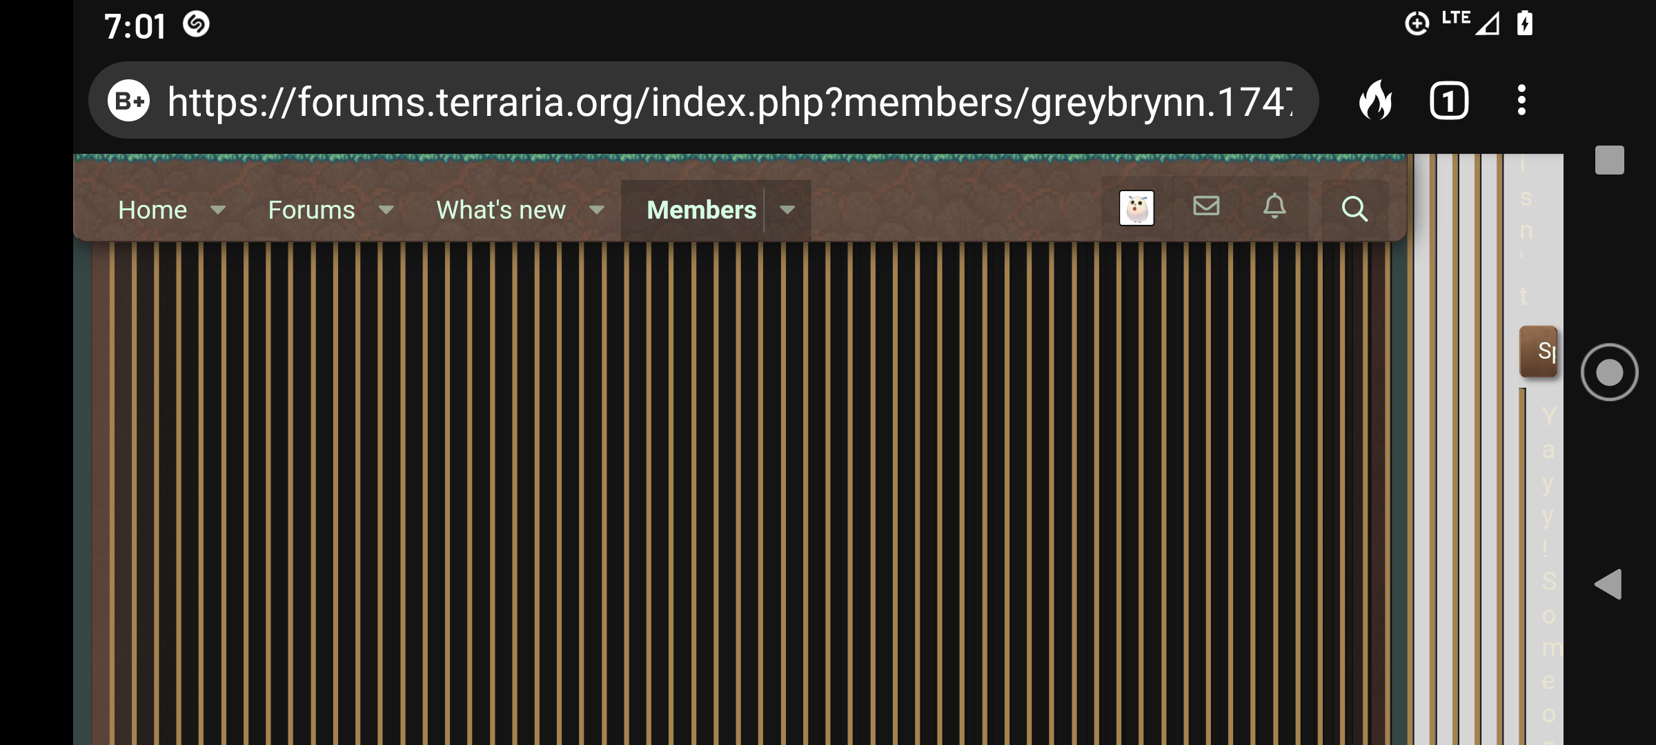Tap the Shazam status bar icon
Image resolution: width=1656 pixels, height=745 pixels.
pyautogui.click(x=196, y=24)
